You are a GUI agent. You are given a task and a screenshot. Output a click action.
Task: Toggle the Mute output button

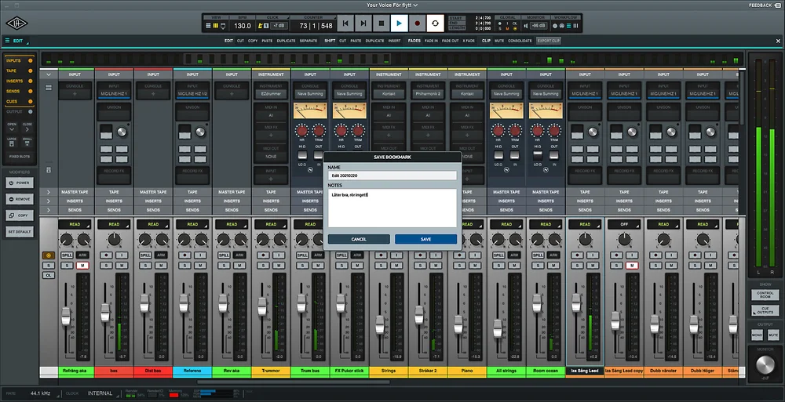pos(773,335)
